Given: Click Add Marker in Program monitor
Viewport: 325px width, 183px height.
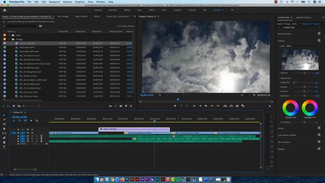Looking at the screenshot, I should [175, 106].
